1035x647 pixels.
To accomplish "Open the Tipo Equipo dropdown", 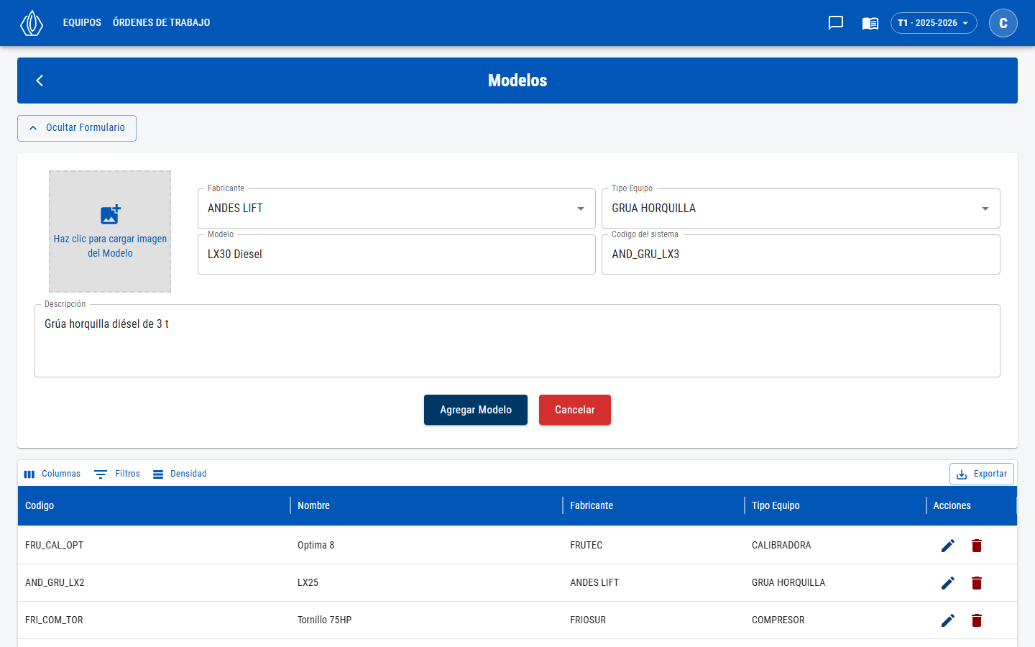I will [x=801, y=208].
